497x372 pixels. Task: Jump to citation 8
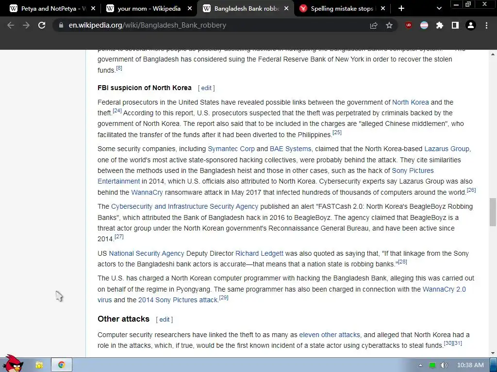119,68
